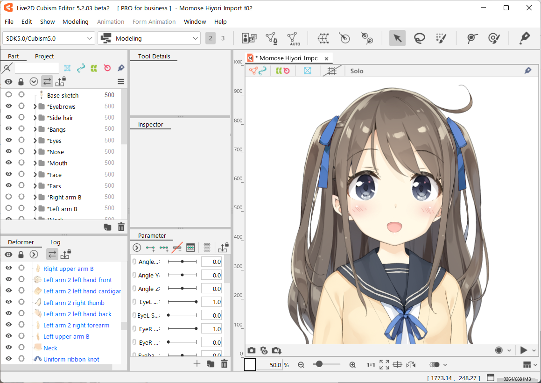Open the Modeling menu

pyautogui.click(x=75, y=21)
